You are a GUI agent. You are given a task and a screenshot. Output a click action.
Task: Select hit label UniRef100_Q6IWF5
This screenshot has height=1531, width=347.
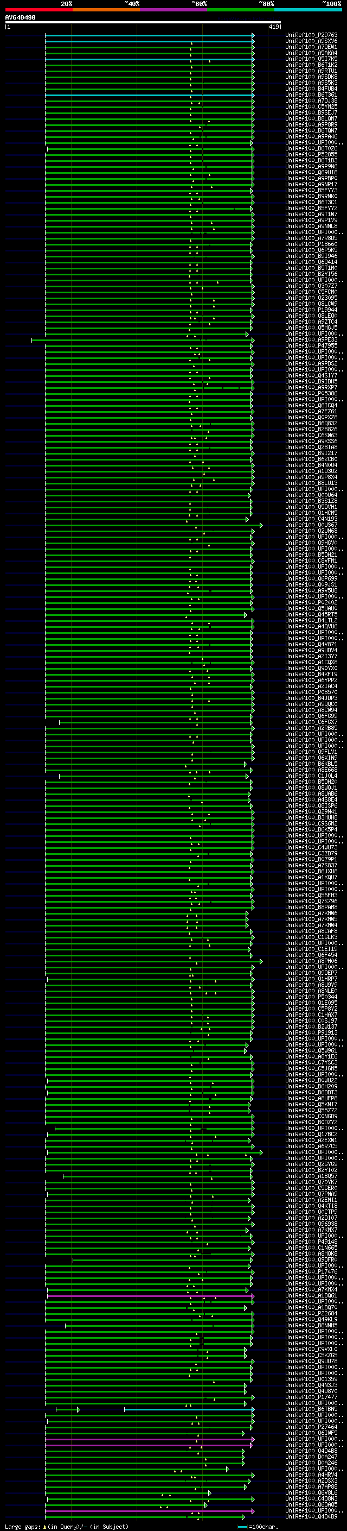coord(311,1433)
